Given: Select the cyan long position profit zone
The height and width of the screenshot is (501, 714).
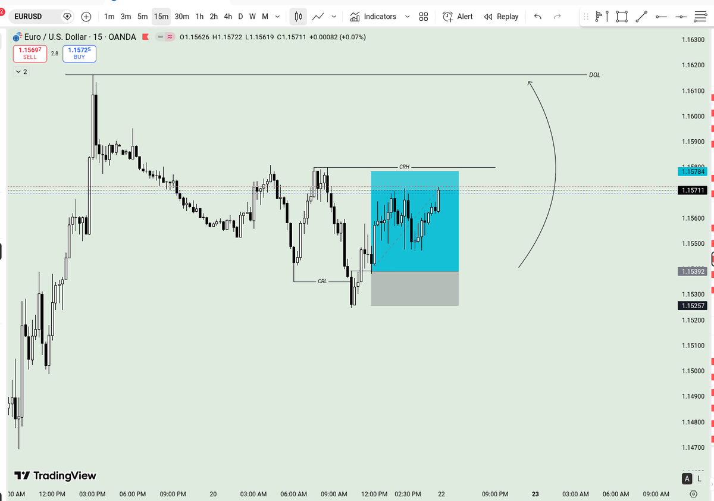Looking at the screenshot, I should tap(415, 221).
